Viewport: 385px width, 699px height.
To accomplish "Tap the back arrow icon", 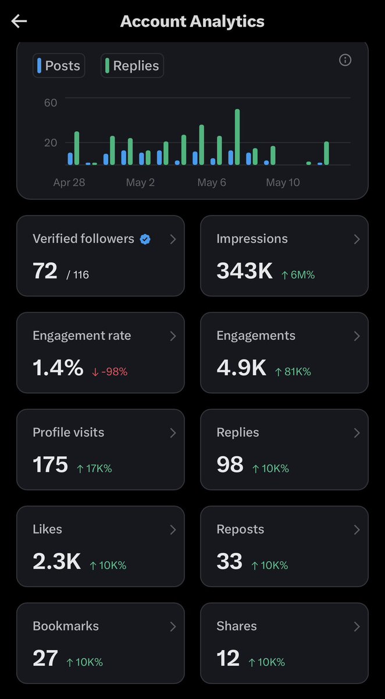I will tap(19, 22).
